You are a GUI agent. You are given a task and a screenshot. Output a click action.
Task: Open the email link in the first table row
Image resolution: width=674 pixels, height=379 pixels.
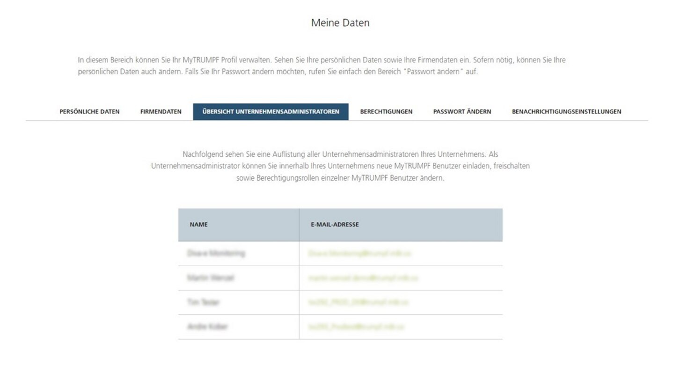click(x=359, y=254)
